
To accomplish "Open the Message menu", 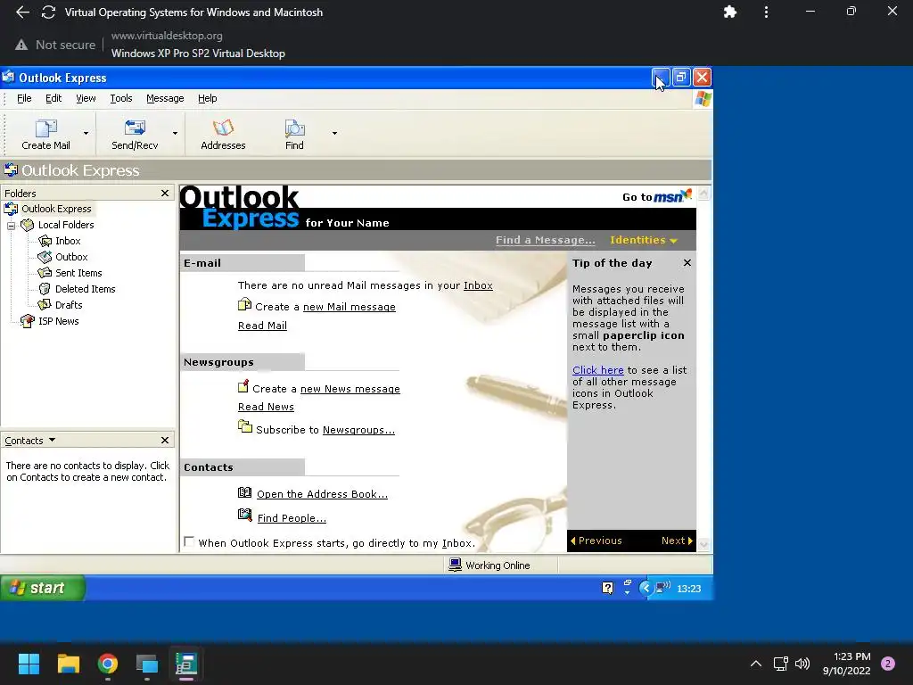I will coord(165,98).
